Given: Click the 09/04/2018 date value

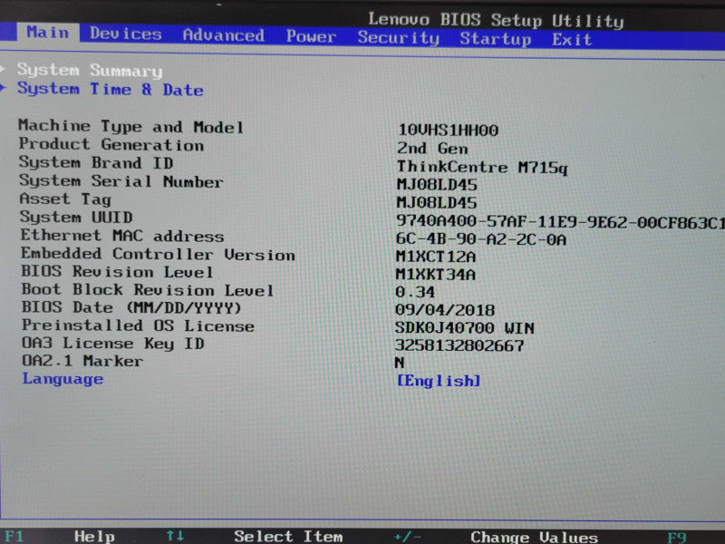Looking at the screenshot, I should tap(445, 310).
